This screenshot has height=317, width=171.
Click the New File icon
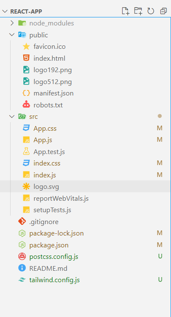126,11
